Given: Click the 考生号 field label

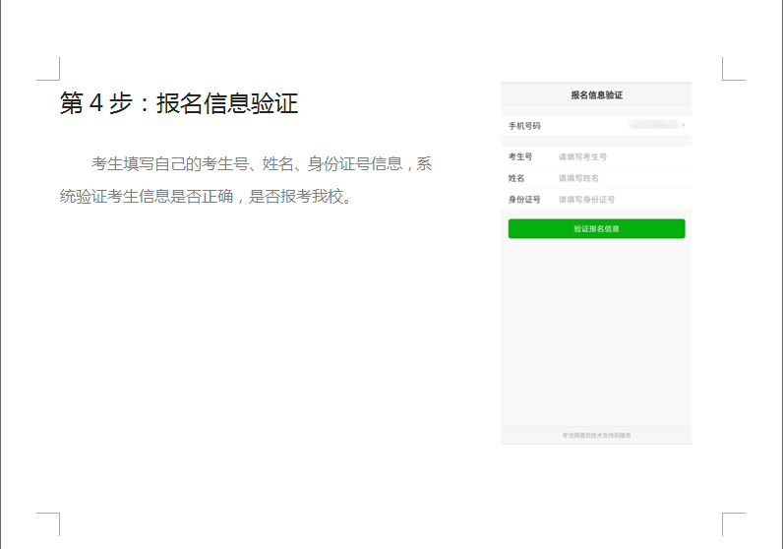Looking at the screenshot, I should pos(520,156).
